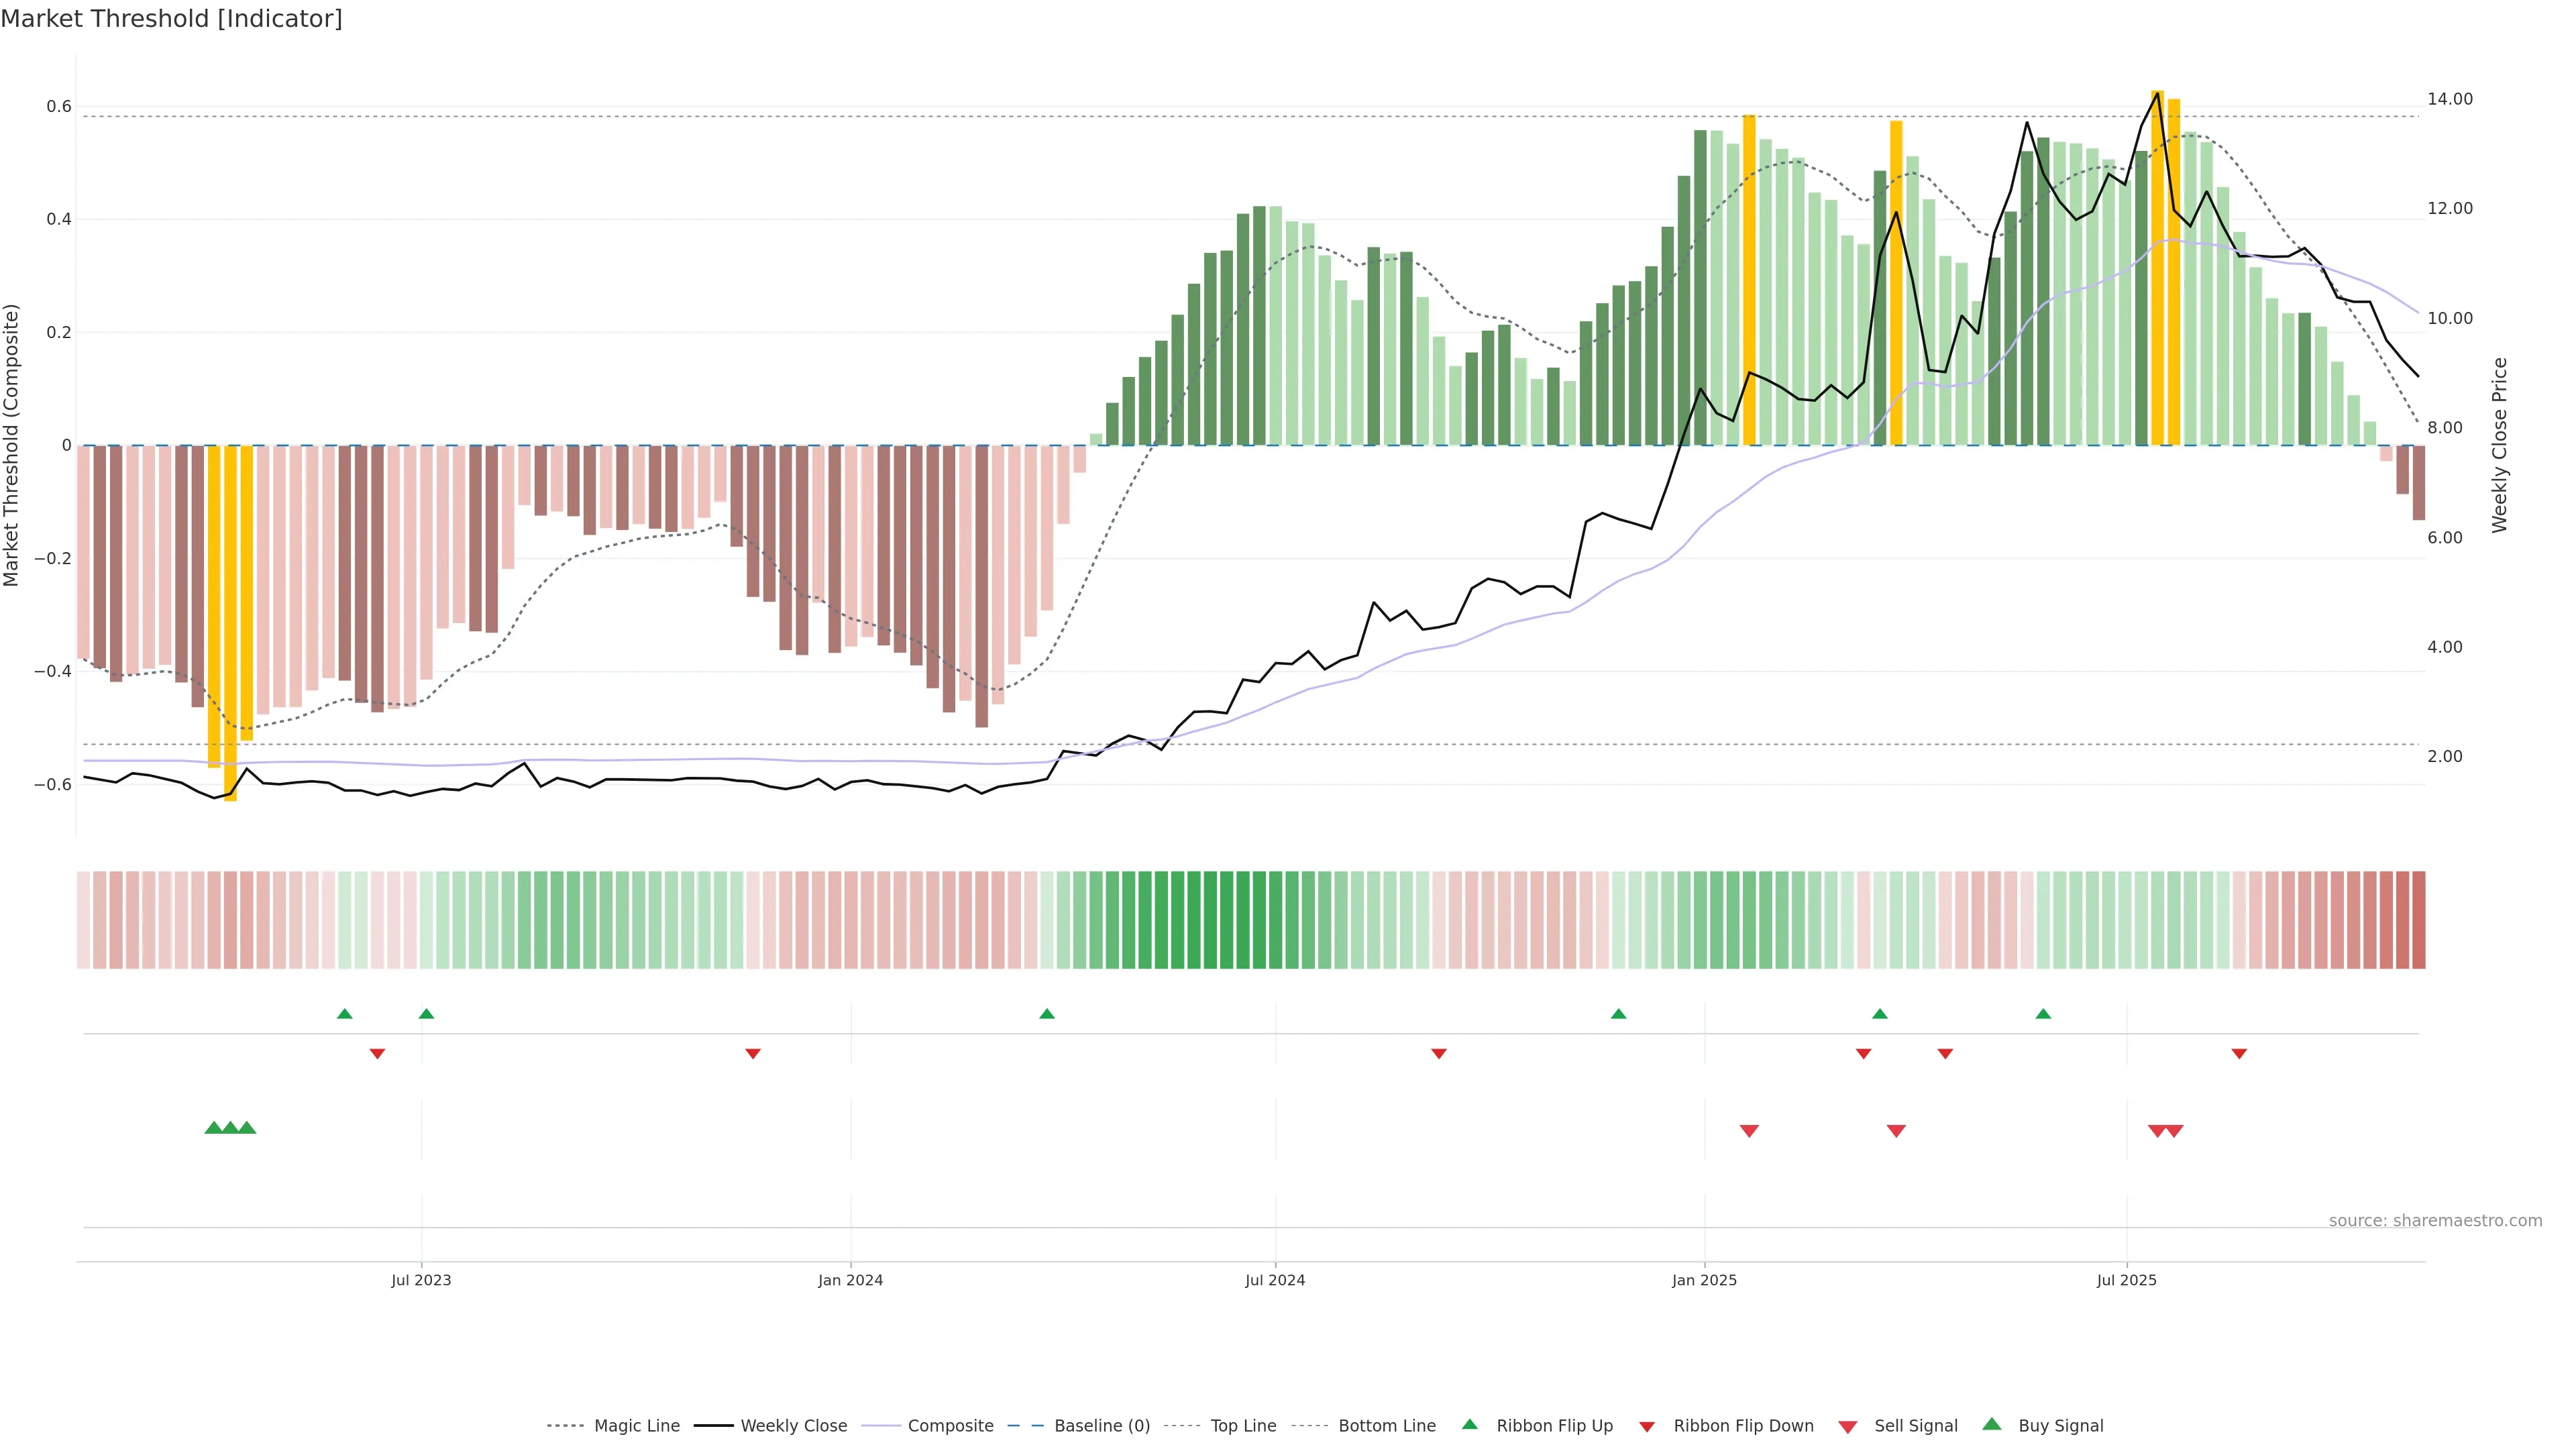This screenshot has width=2576, height=1449.
Task: Click the Sell Signal legend marker
Action: click(x=1848, y=1426)
